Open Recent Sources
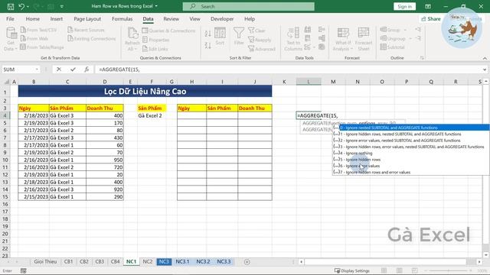490x275 pixels. coord(86,30)
